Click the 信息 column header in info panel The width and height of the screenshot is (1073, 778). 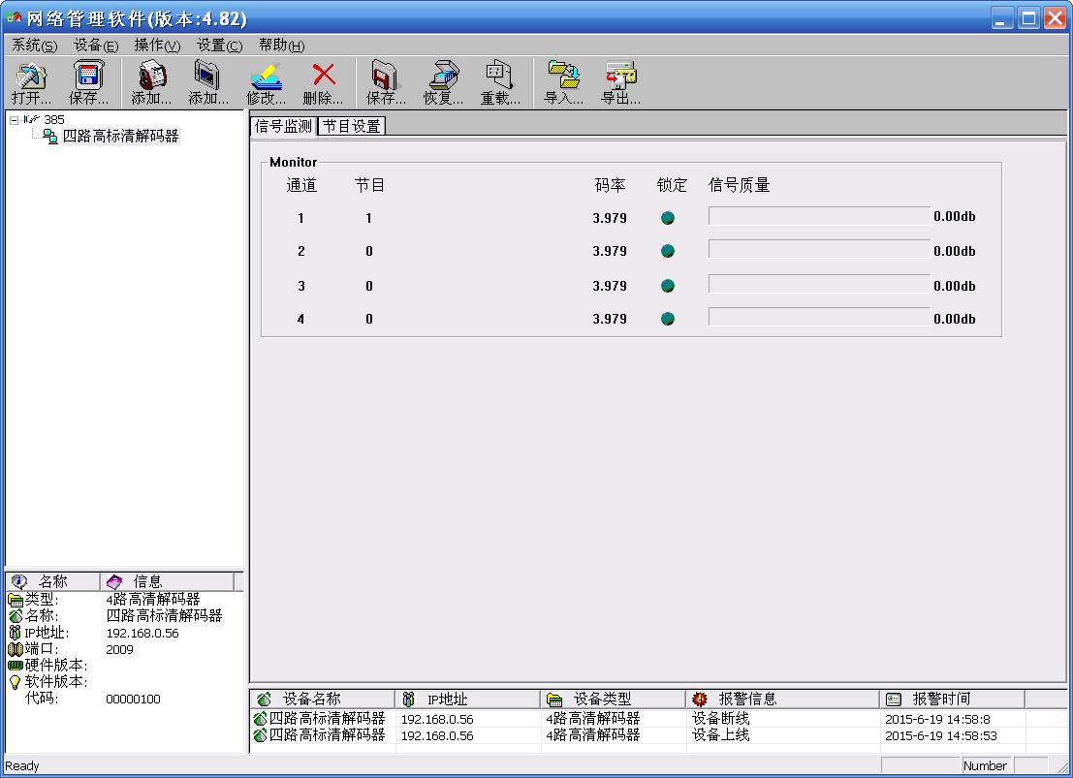(167, 581)
